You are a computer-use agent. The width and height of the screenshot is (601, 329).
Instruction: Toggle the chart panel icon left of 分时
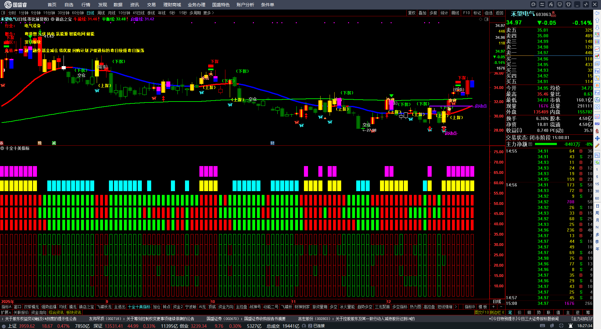pos(3,13)
